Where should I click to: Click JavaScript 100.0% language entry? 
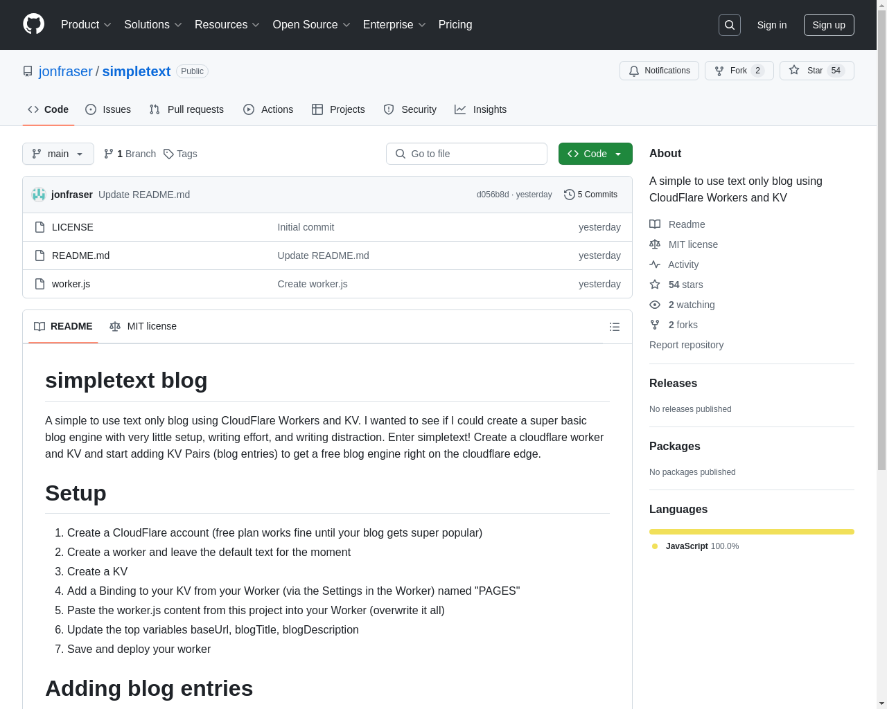tap(696, 546)
